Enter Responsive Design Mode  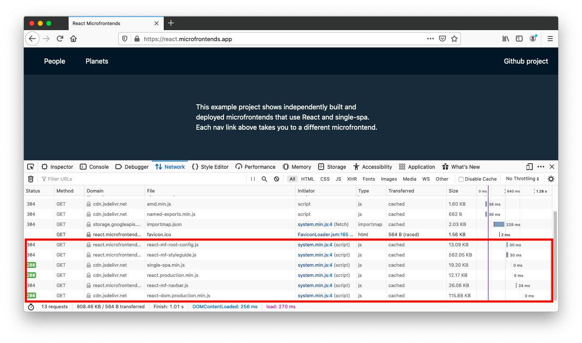pyautogui.click(x=529, y=167)
